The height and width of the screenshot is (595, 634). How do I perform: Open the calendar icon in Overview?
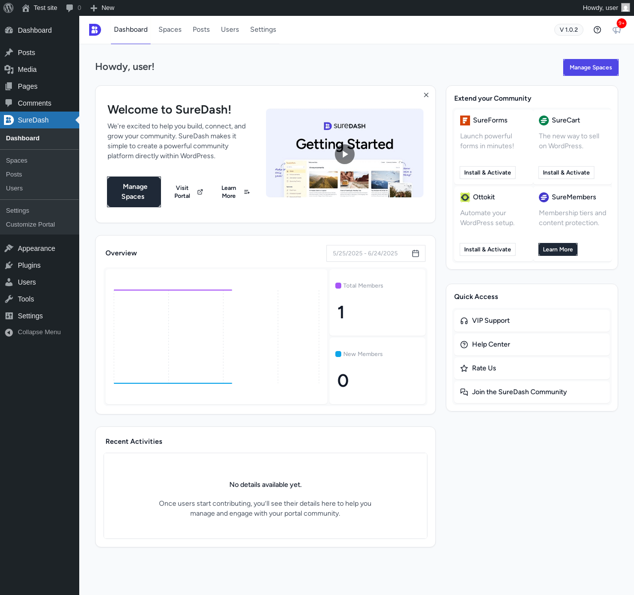[x=416, y=253]
